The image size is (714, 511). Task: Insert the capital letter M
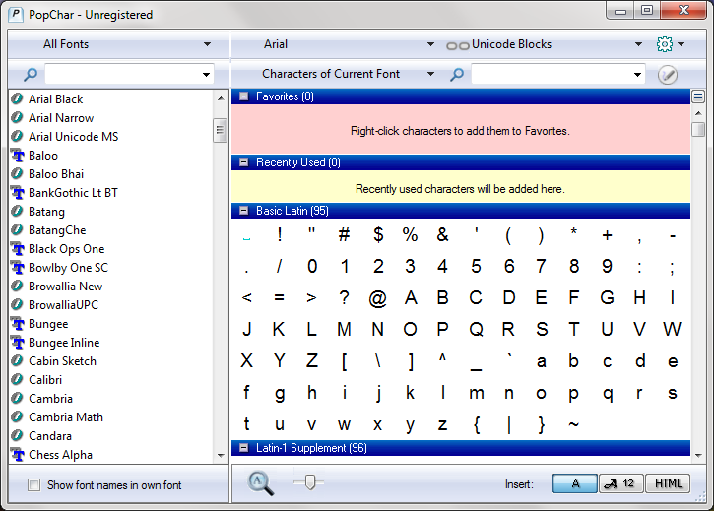tap(345, 329)
